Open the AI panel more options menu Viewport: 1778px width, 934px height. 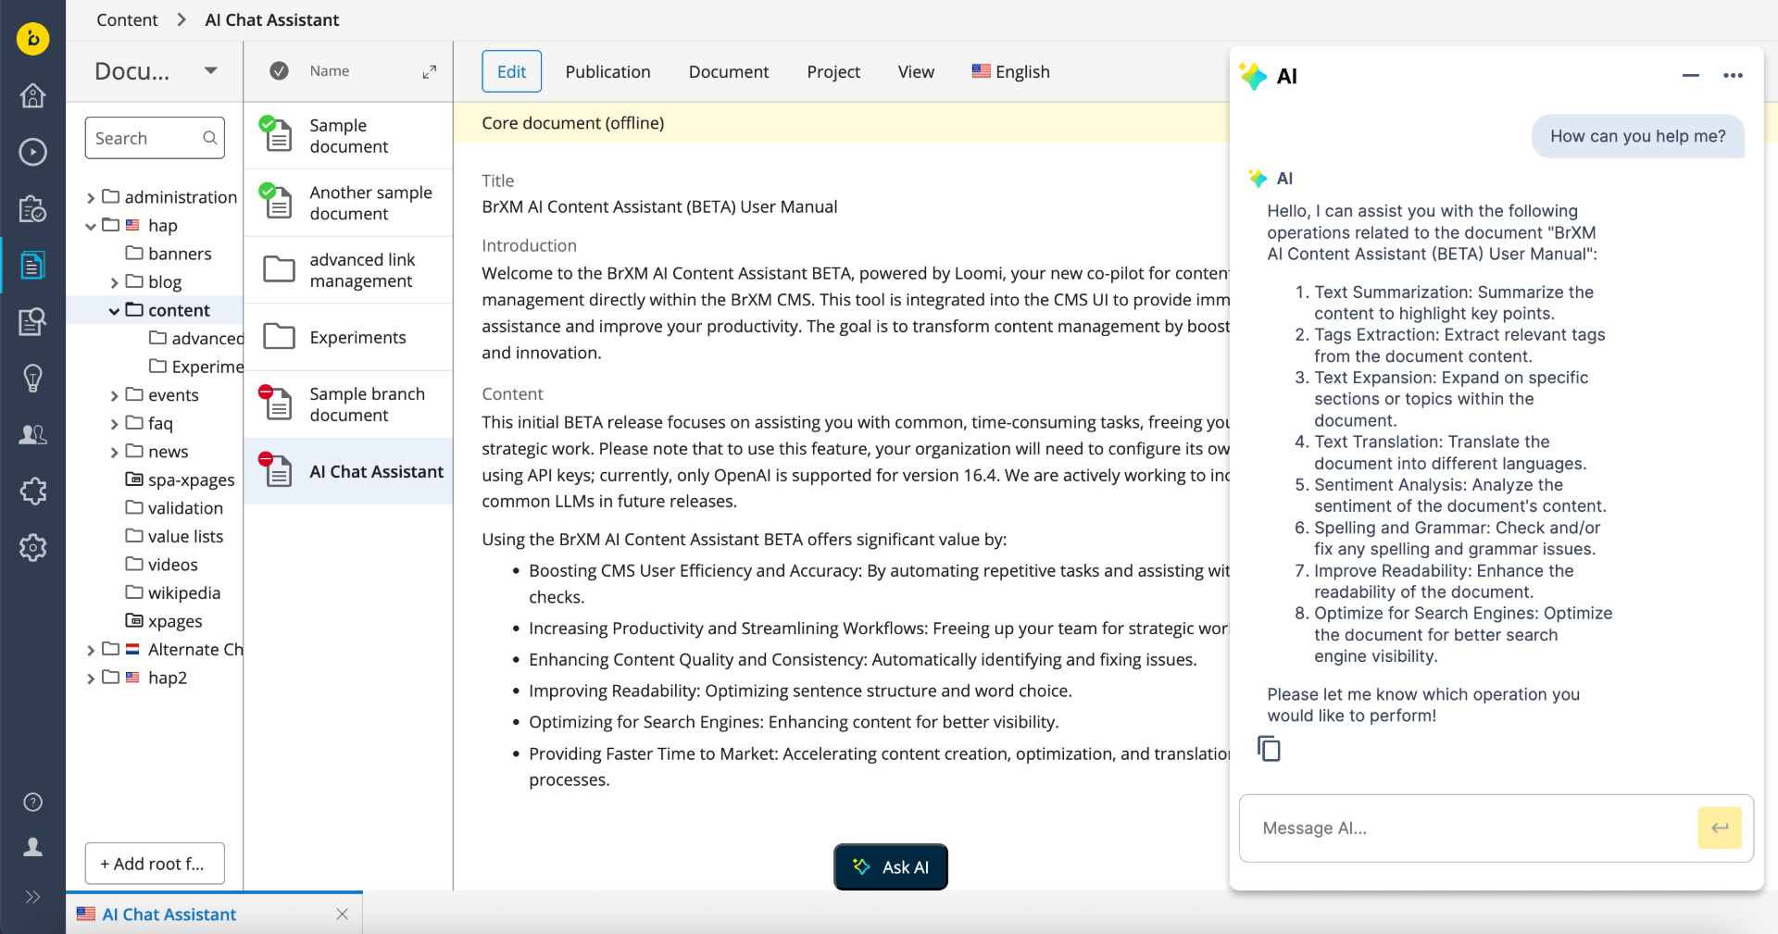point(1734,76)
